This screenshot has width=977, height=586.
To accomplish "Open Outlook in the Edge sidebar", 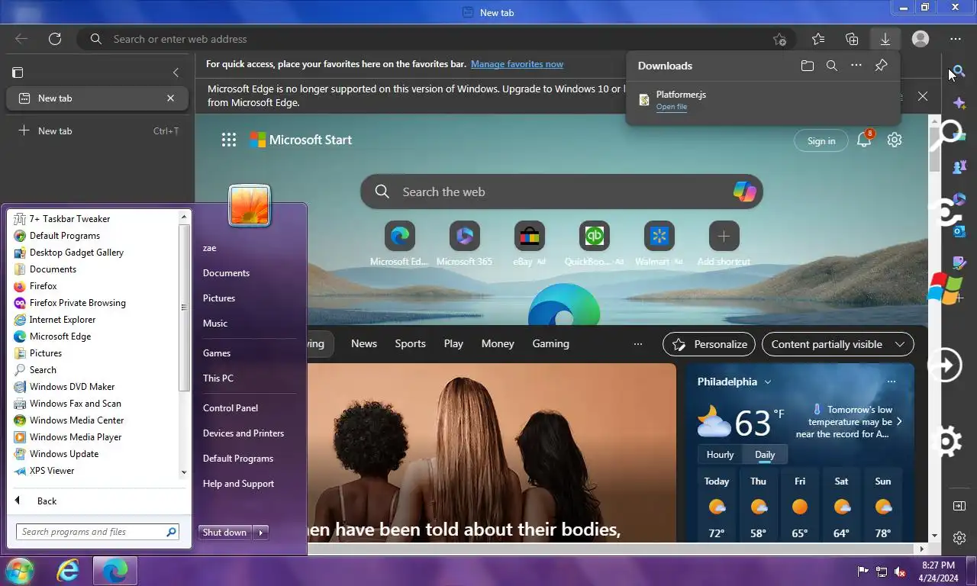I will 959,230.
